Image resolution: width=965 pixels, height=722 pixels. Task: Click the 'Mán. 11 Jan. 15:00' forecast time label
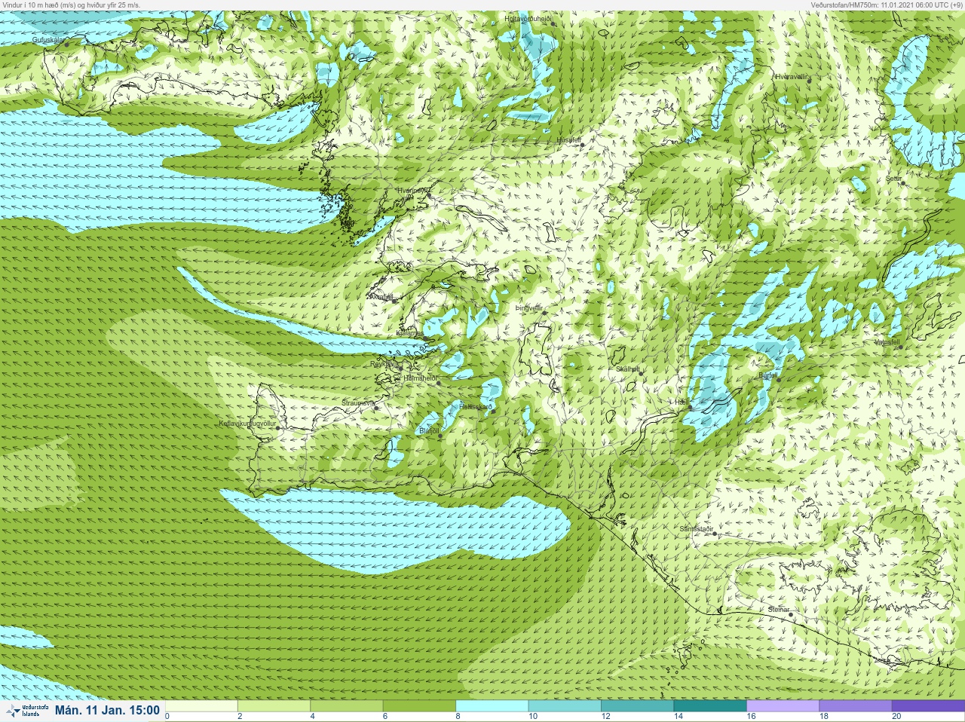pos(107,711)
